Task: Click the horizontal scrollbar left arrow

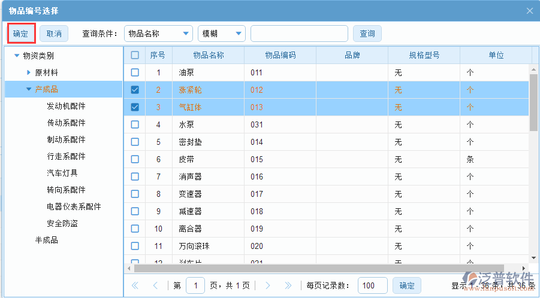Action: pyautogui.click(x=129, y=268)
